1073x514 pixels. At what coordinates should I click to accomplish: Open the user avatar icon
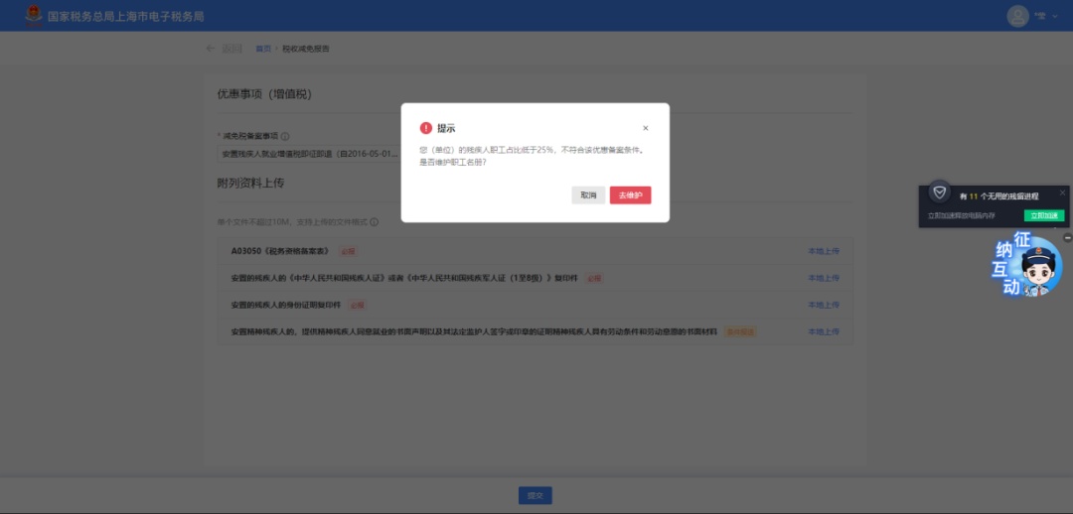point(1017,16)
